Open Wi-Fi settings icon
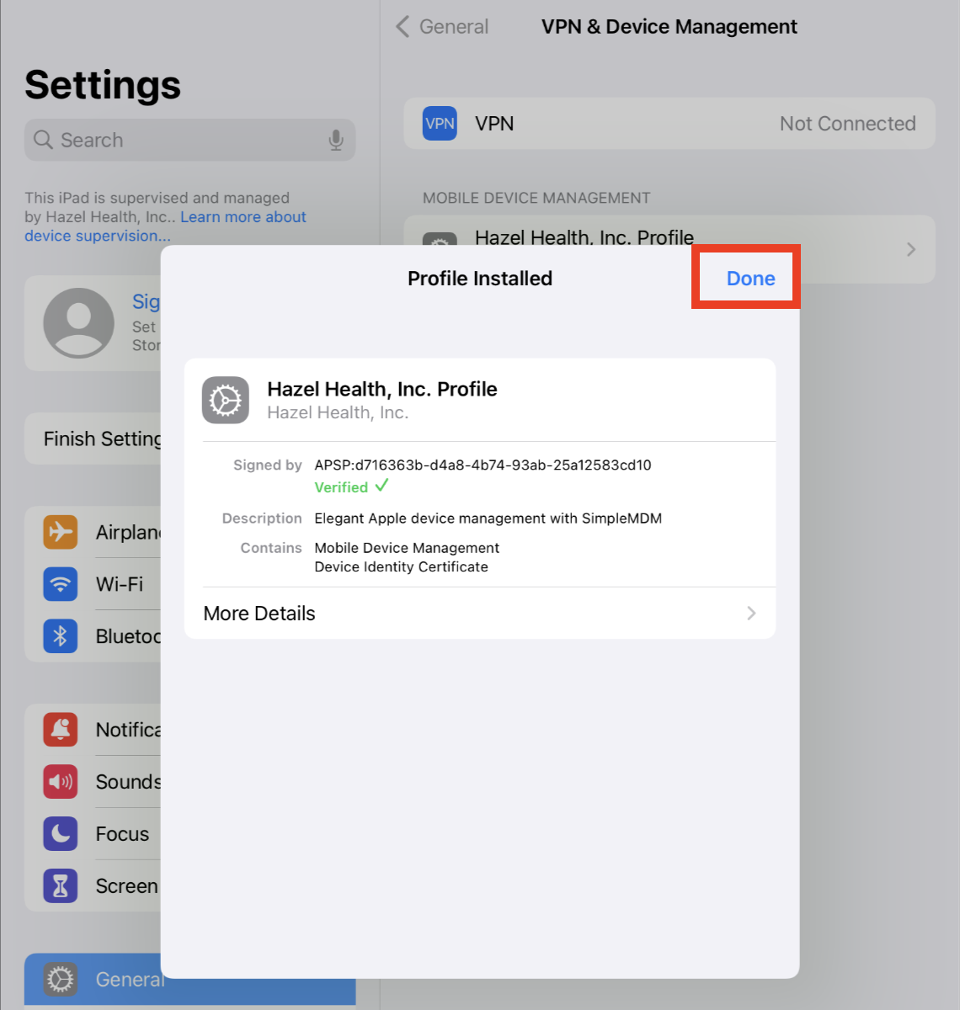Screen dimensions: 960x1010 coord(61,584)
